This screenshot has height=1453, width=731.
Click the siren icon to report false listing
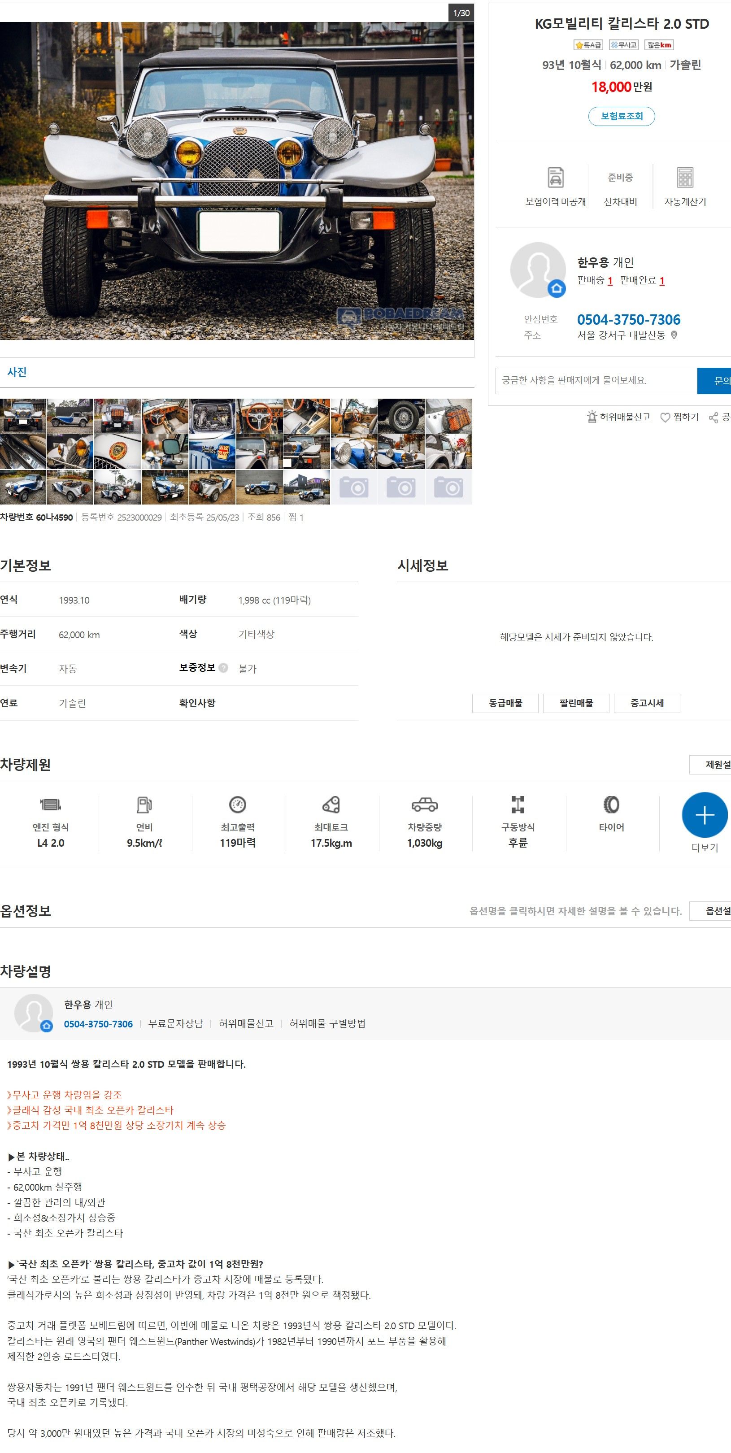[x=592, y=417]
